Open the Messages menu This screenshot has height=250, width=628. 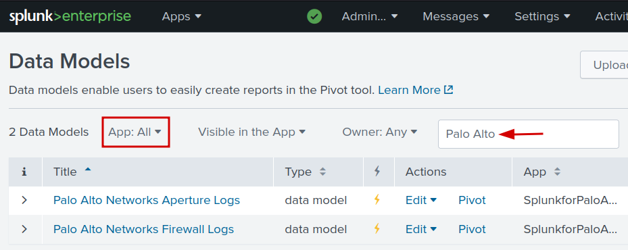[x=456, y=16]
